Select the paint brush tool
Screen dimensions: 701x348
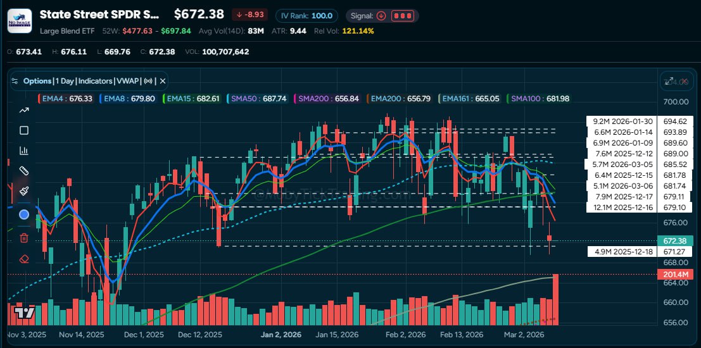click(x=24, y=191)
